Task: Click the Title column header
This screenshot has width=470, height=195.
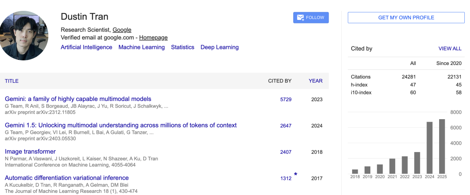Action: (x=12, y=81)
